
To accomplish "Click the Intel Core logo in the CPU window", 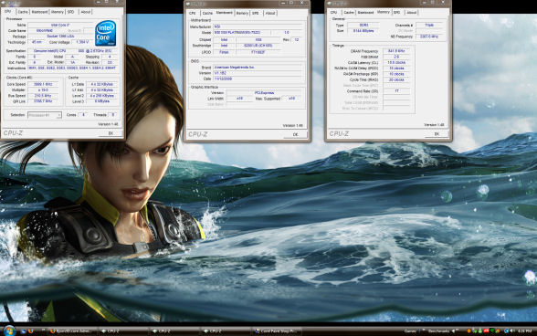I will click(x=106, y=33).
